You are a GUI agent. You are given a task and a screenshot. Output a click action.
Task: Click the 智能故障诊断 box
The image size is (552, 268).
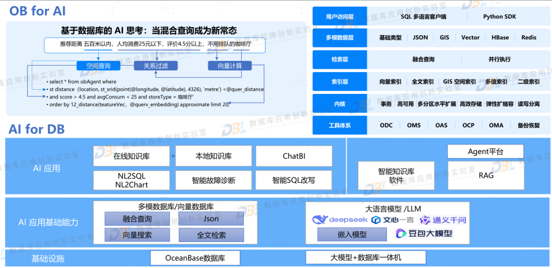coord(214,180)
